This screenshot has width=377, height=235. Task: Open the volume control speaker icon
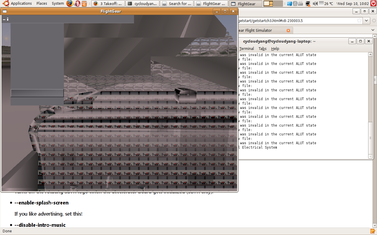click(x=315, y=4)
